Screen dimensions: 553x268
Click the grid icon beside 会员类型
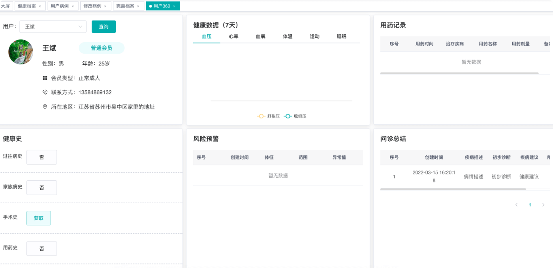click(x=45, y=78)
